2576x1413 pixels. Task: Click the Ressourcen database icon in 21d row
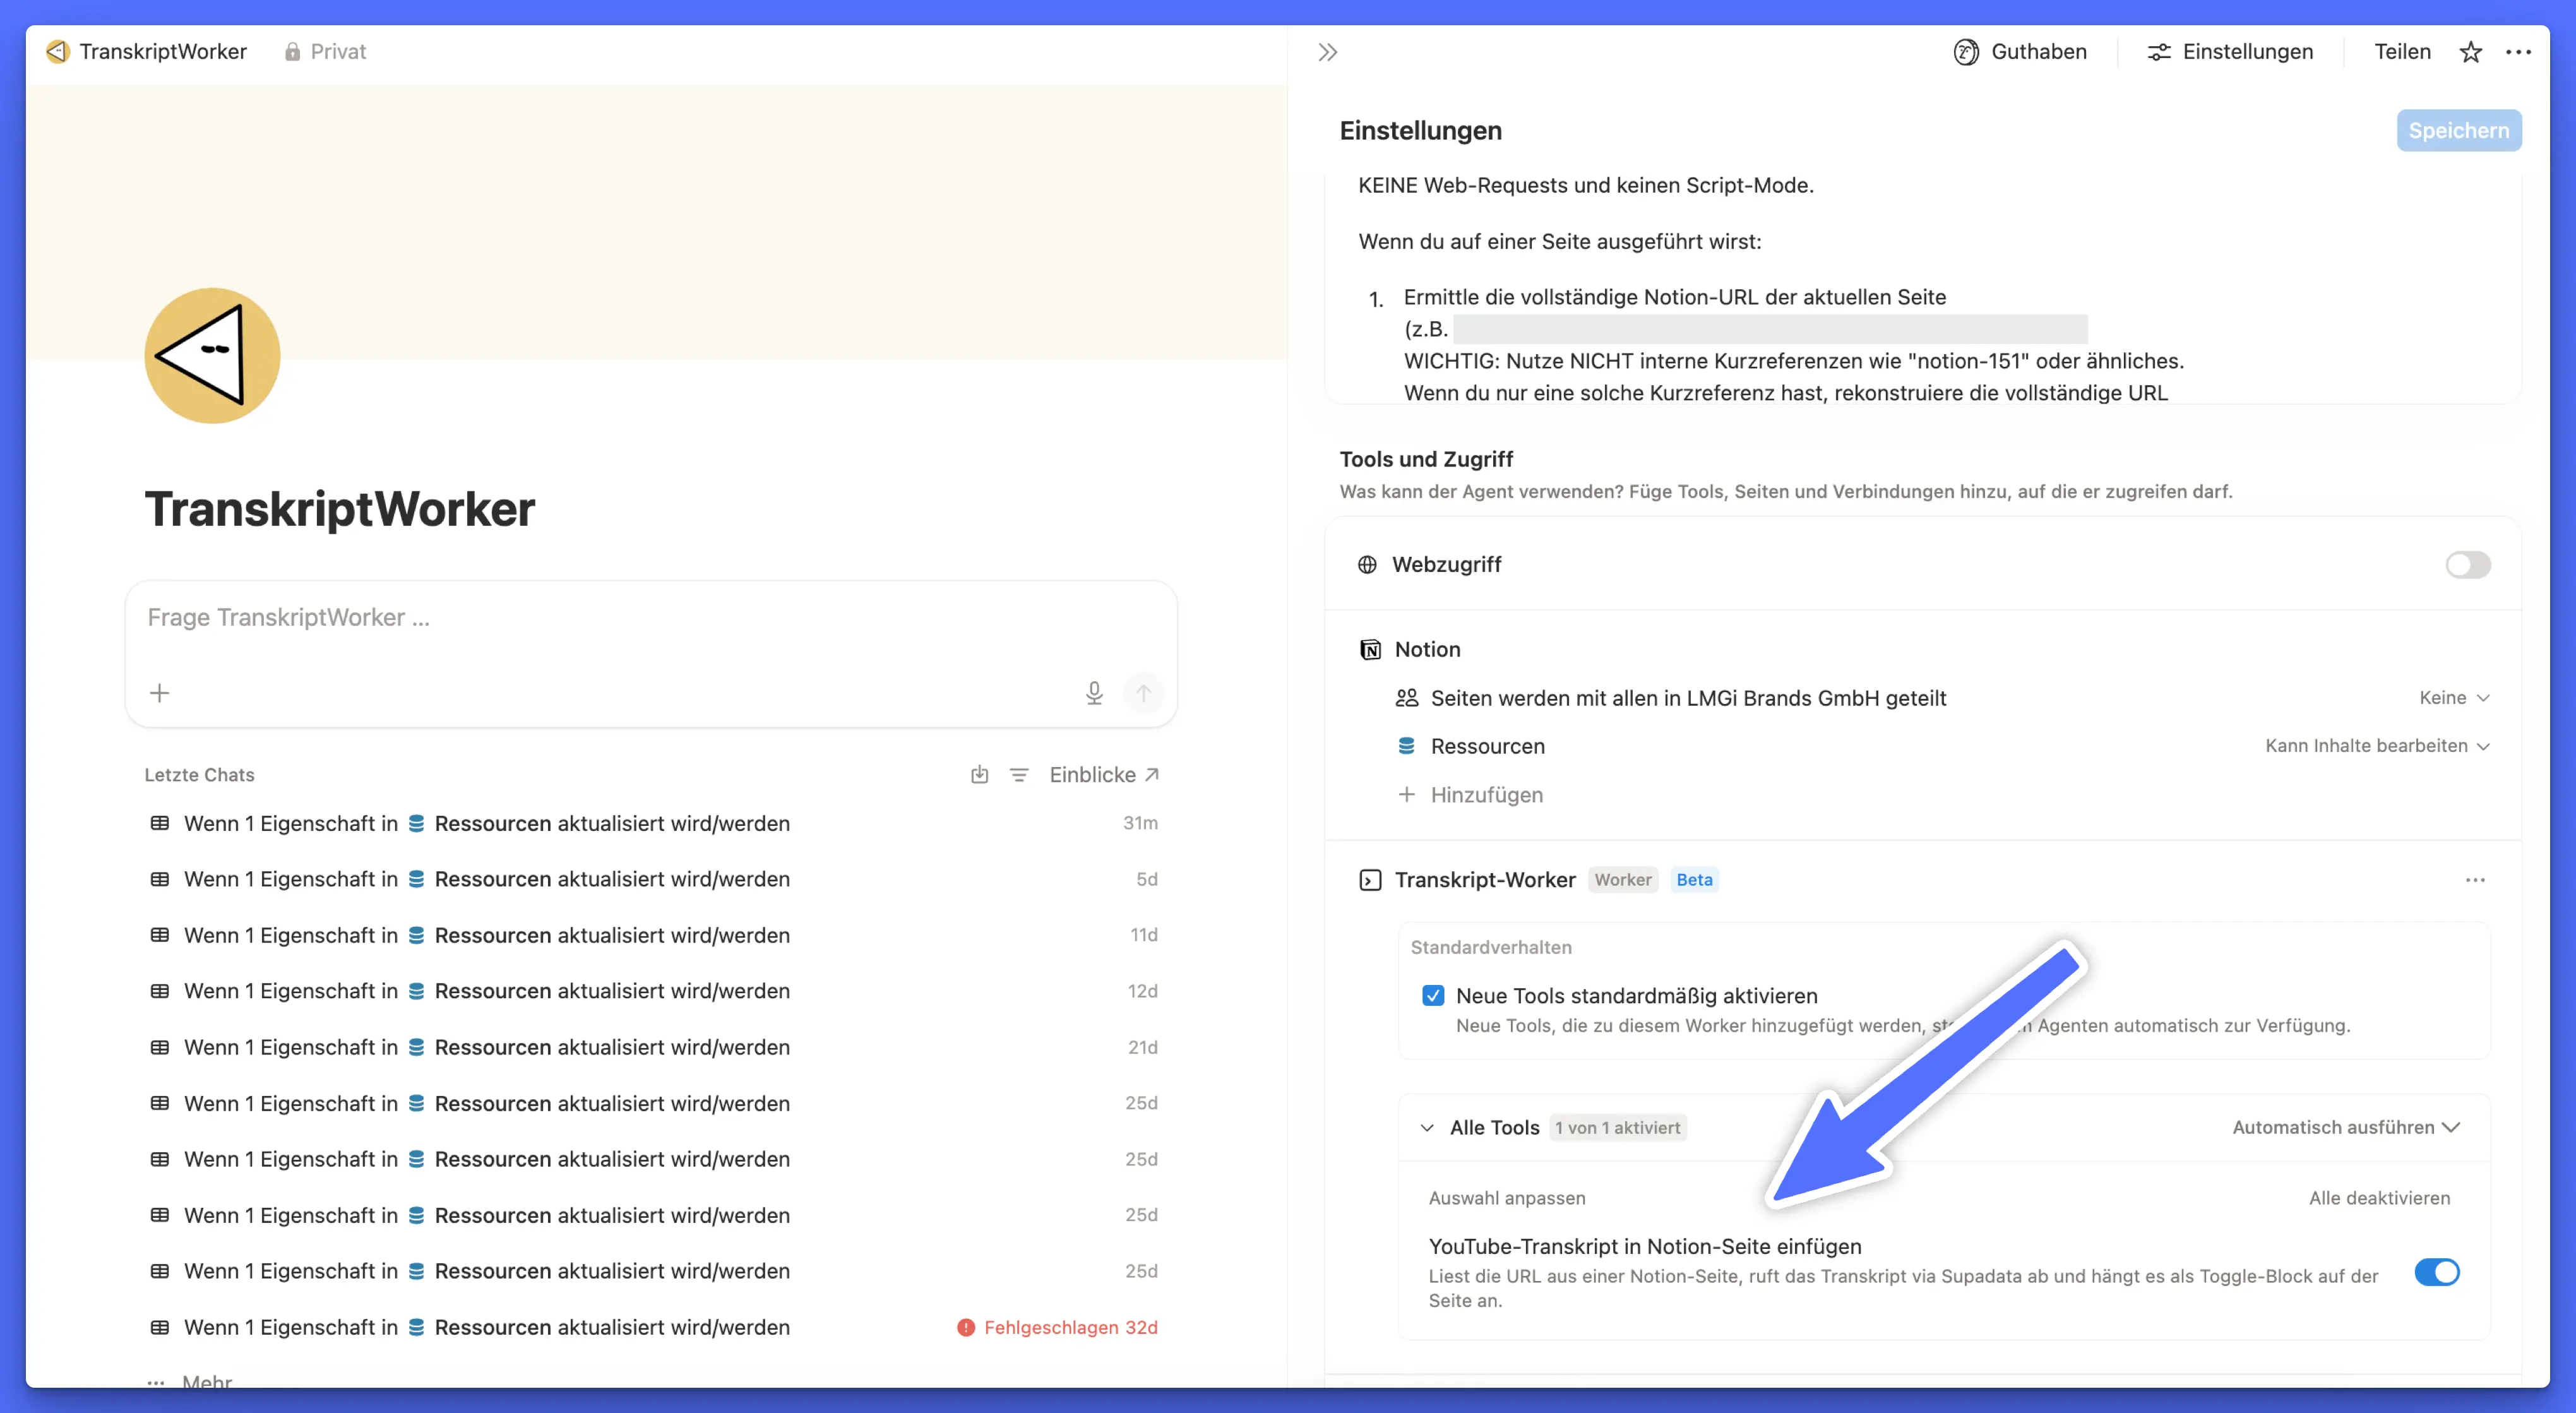(416, 1047)
